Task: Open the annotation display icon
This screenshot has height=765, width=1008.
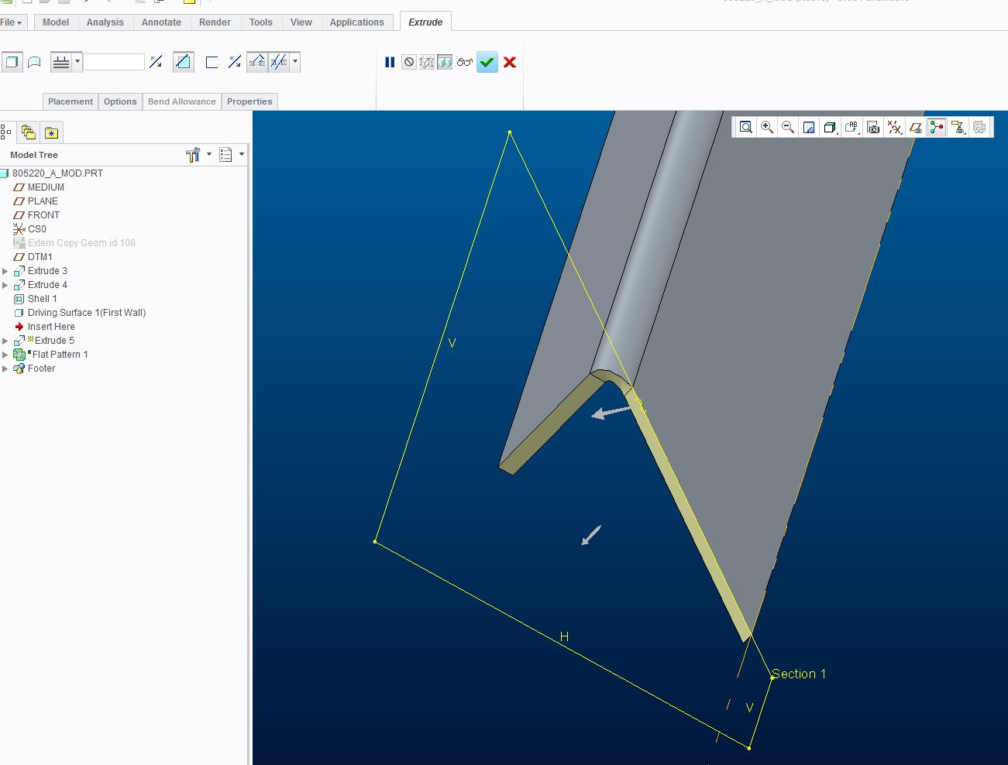Action: point(958,127)
